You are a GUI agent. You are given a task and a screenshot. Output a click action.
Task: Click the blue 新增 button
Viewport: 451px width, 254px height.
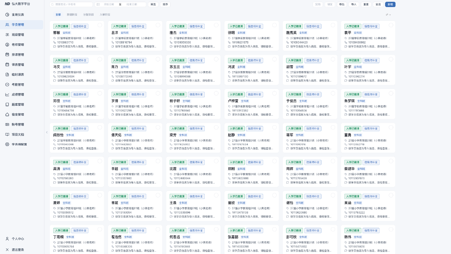pos(390,5)
